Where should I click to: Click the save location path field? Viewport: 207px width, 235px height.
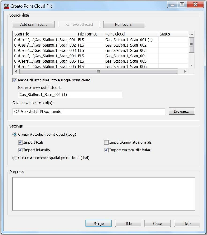click(89, 112)
